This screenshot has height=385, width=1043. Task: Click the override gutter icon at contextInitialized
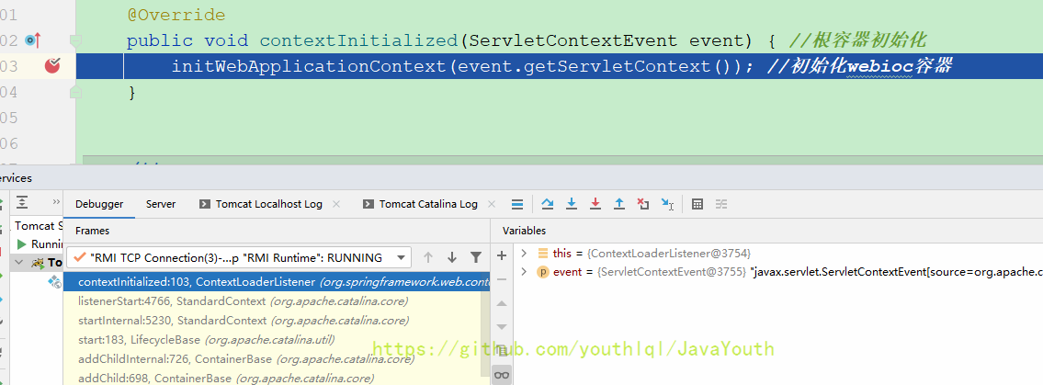click(x=33, y=40)
